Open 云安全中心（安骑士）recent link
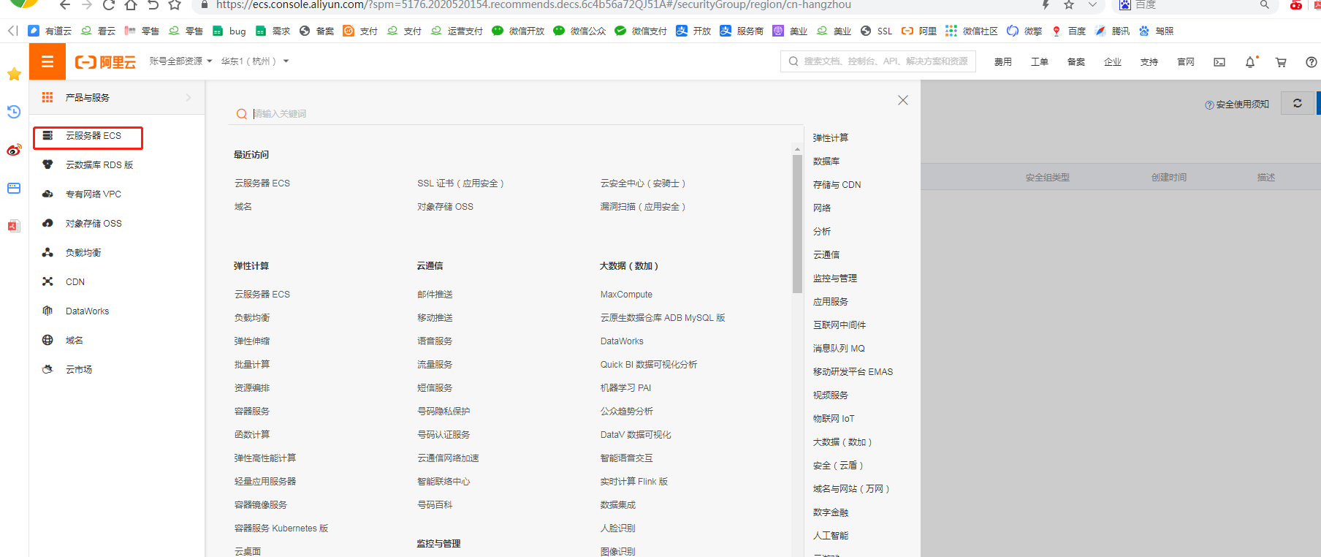The width and height of the screenshot is (1321, 557). 643,183
